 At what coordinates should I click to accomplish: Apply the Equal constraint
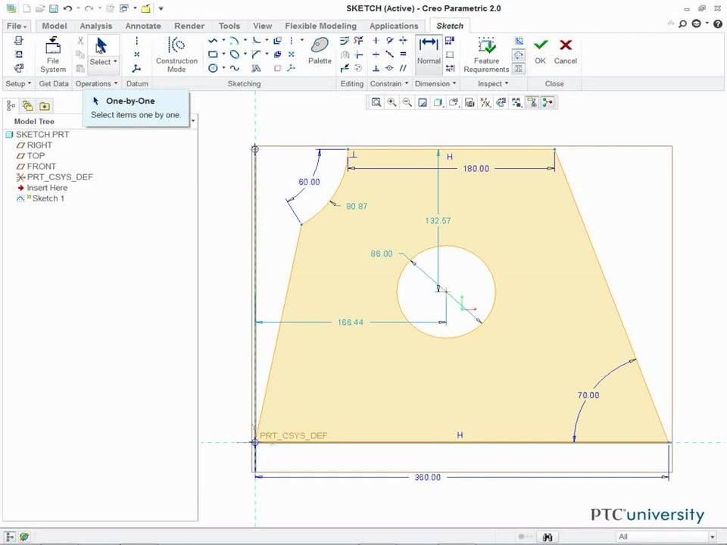point(403,54)
